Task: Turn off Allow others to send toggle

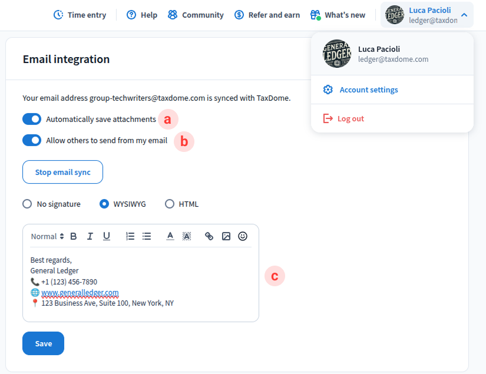Action: pos(32,141)
